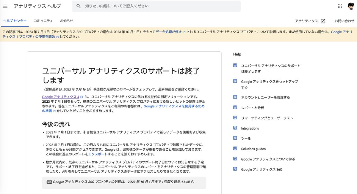Switch to the お知らせ tab
The image size is (357, 194).
tap(67, 21)
